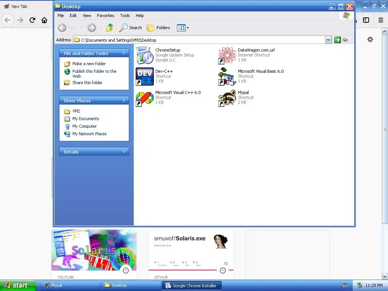388x291 pixels.
Task: Open the Mypal hamburger menu
Action: (x=381, y=20)
